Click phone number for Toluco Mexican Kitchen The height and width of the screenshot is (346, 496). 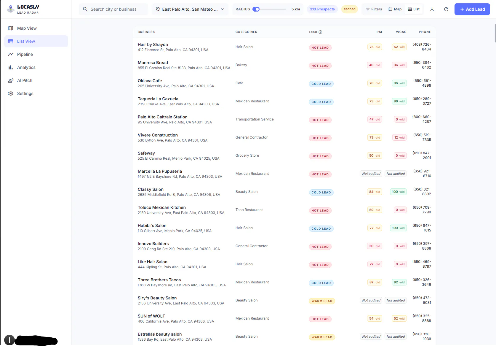pos(422,210)
